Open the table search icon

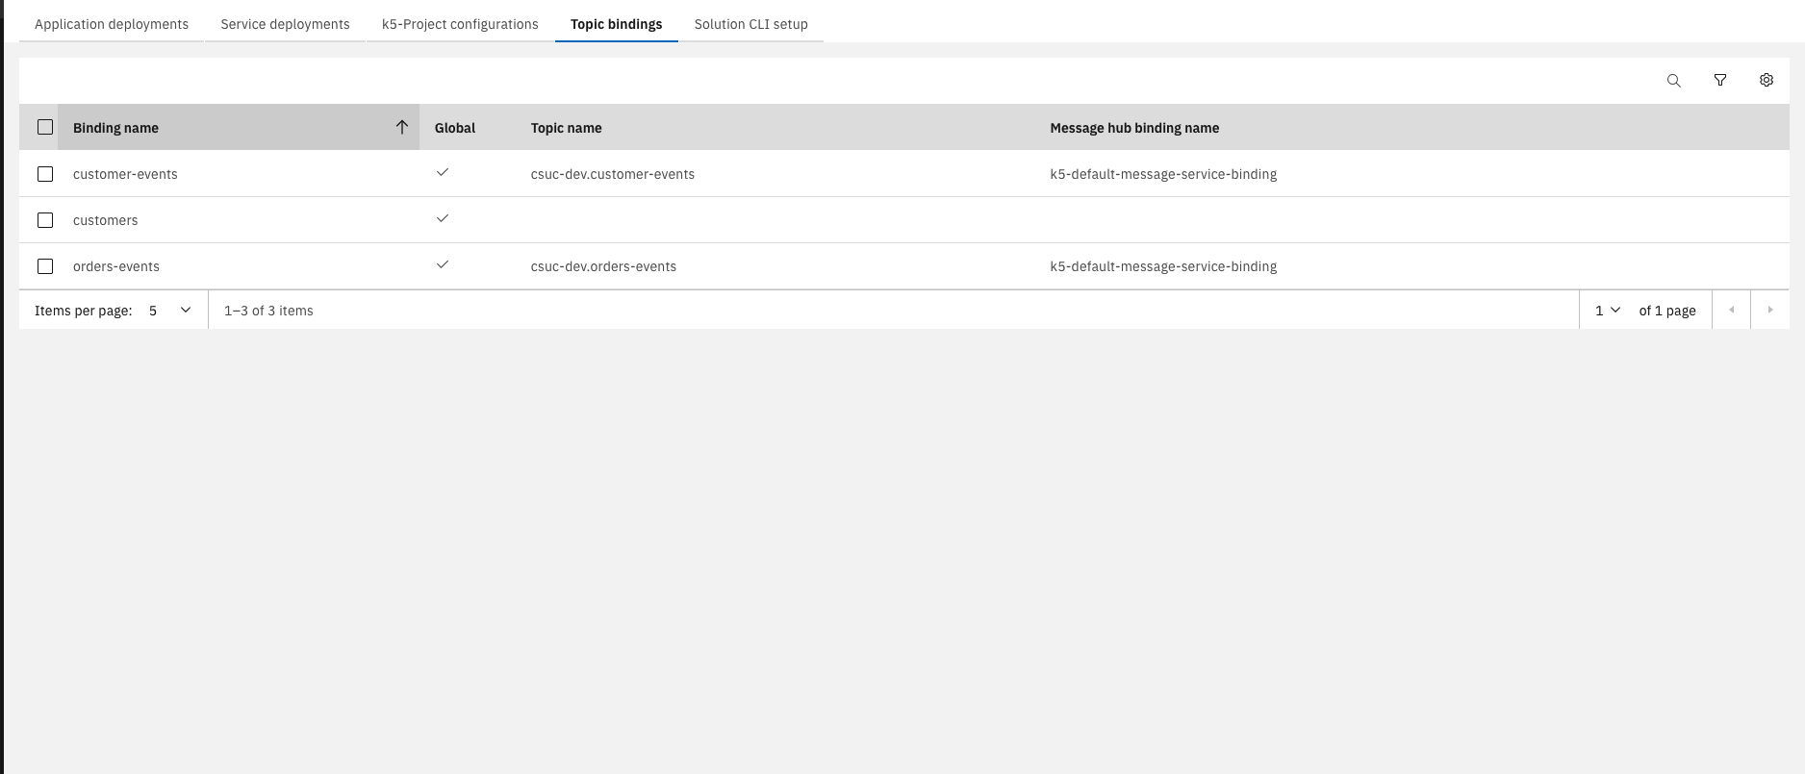tap(1674, 81)
